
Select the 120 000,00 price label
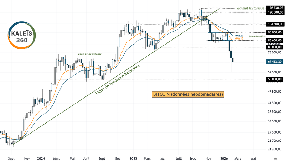point(275,12)
